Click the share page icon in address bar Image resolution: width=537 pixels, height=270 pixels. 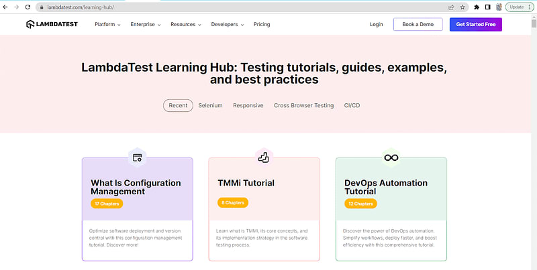coord(451,7)
